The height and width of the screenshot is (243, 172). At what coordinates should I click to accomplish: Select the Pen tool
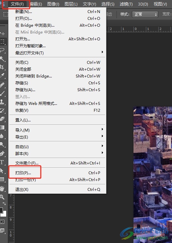(x=2, y=154)
